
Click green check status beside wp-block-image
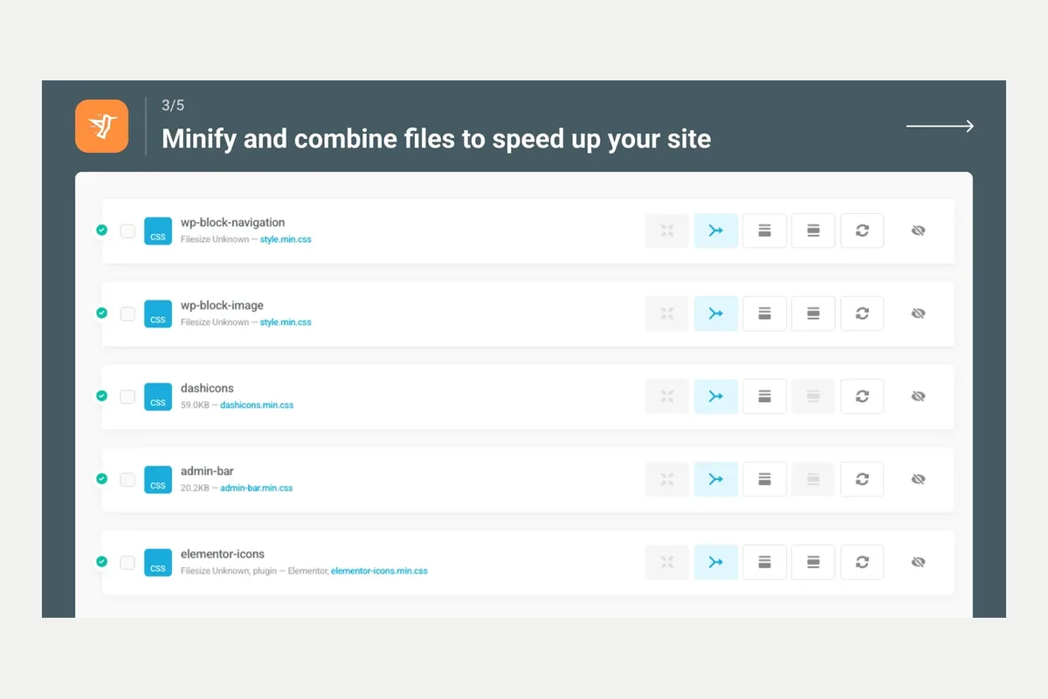pos(101,313)
